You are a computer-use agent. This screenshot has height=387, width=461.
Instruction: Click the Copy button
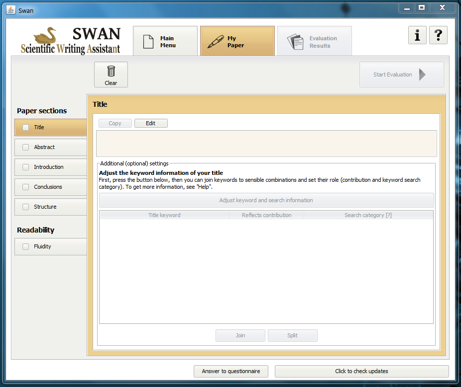pos(115,123)
